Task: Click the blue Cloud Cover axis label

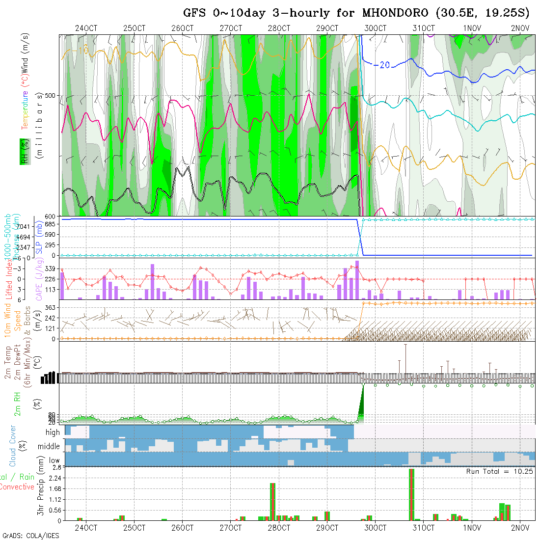Action: 12,446
